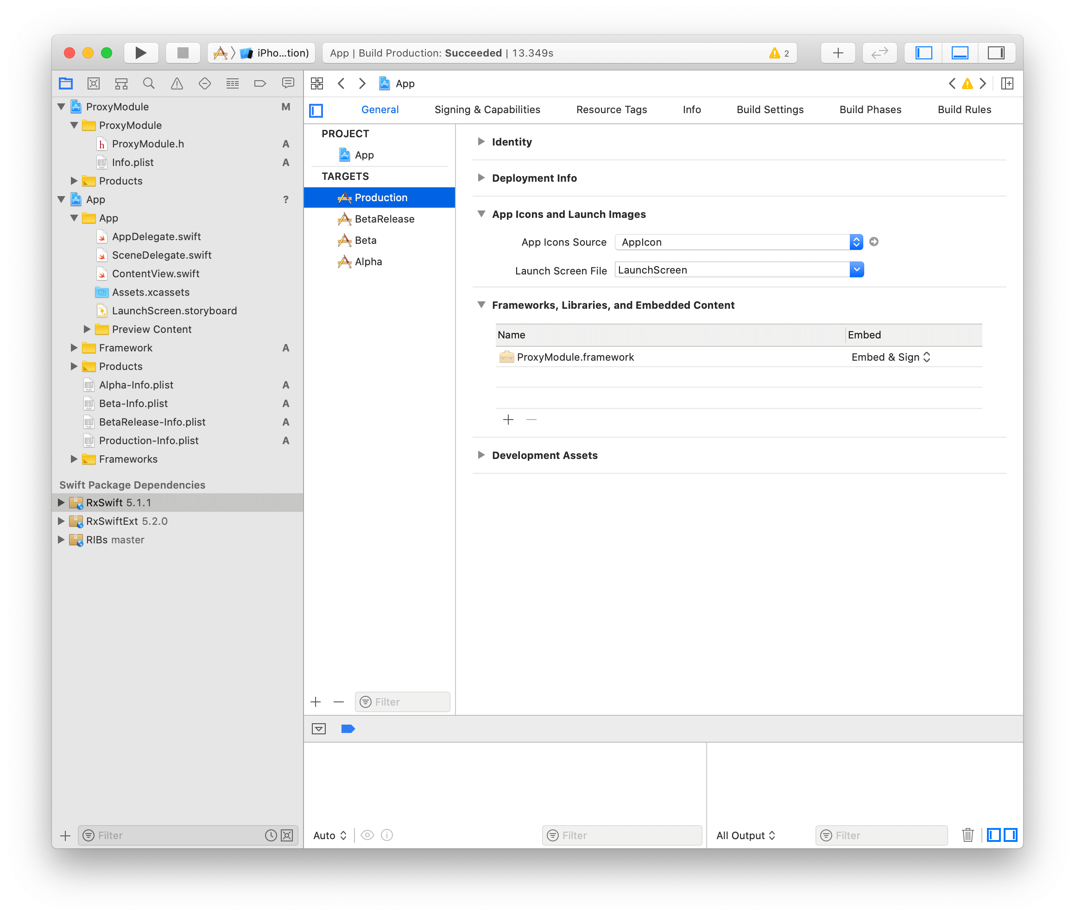This screenshot has width=1075, height=917.
Task: Select the BetaRelease target
Action: 379,219
